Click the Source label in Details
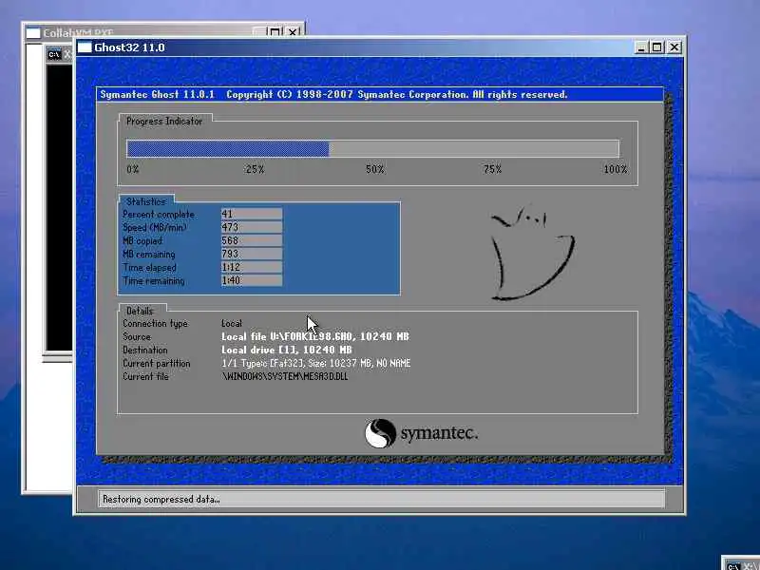760x570 pixels. click(137, 336)
